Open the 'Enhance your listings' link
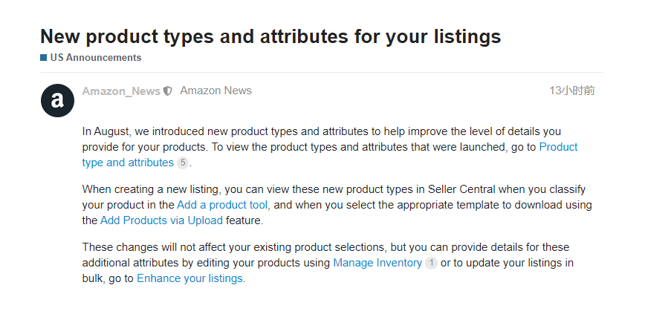 click(190, 278)
